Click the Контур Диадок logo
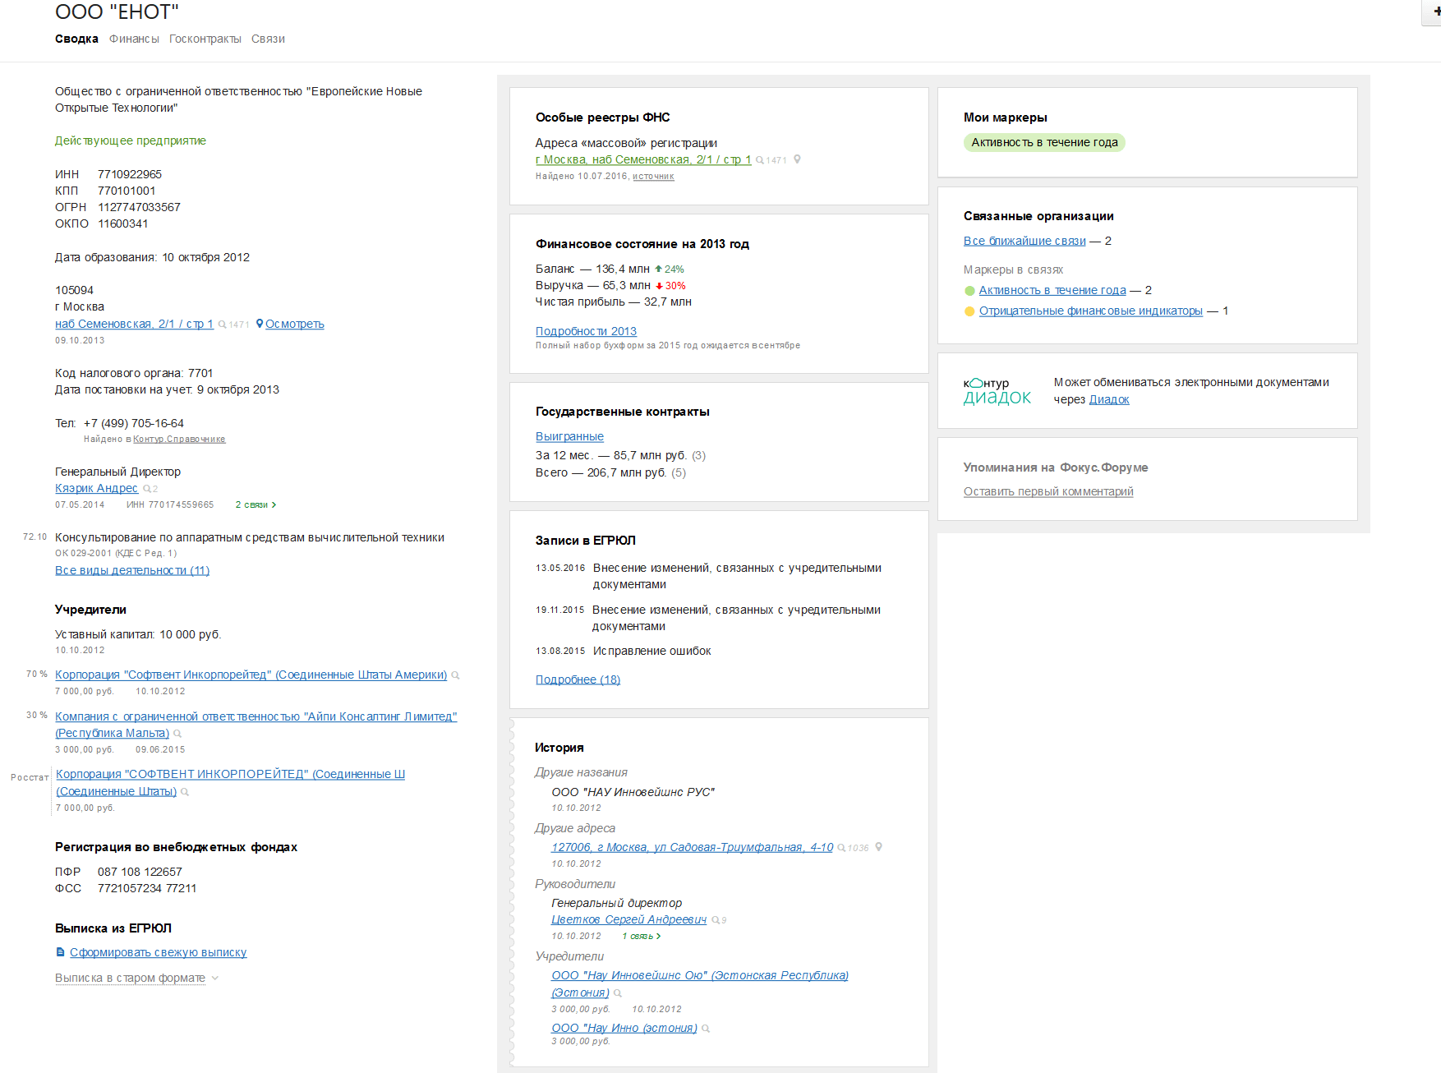Image resolution: width=1441 pixels, height=1073 pixels. tap(997, 391)
